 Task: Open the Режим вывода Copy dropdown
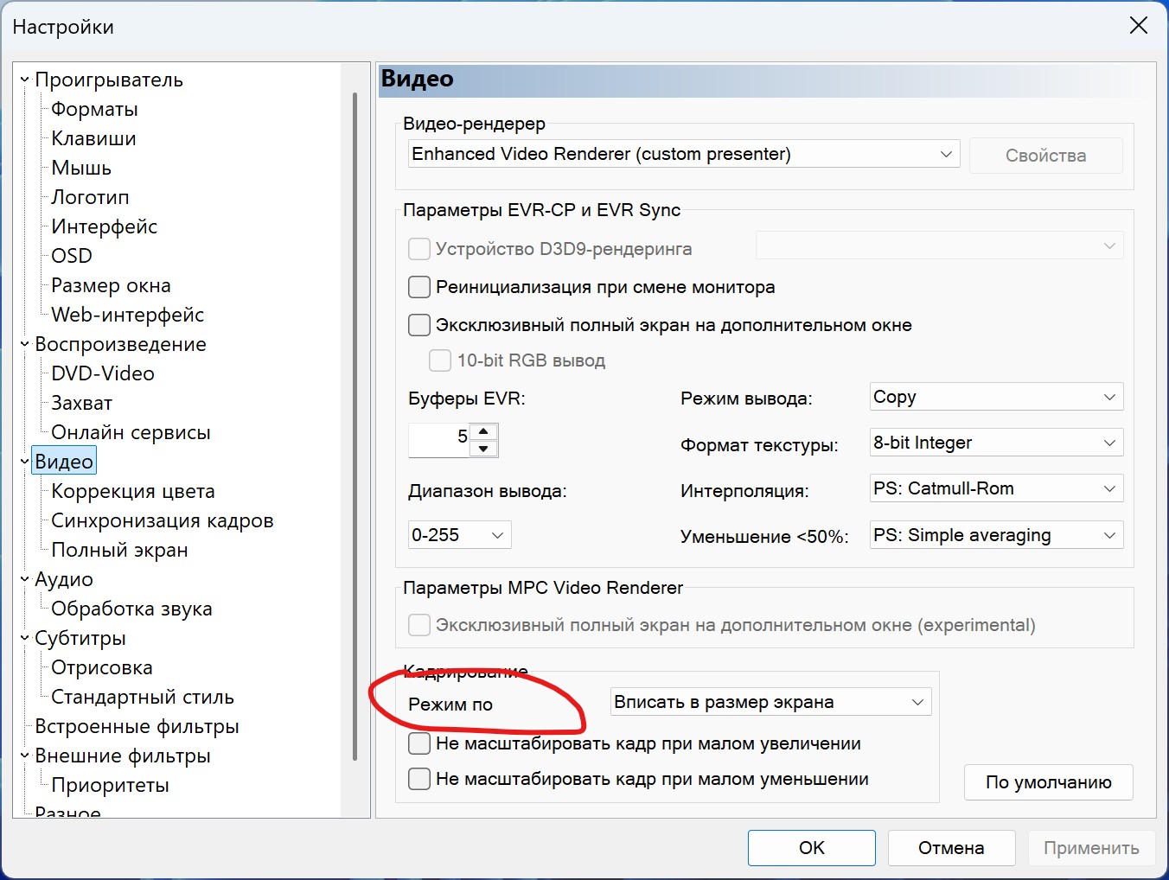[x=996, y=397]
